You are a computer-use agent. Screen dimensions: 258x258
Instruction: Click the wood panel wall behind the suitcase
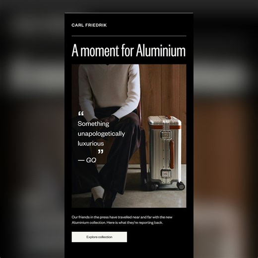pyautogui.click(x=163, y=90)
